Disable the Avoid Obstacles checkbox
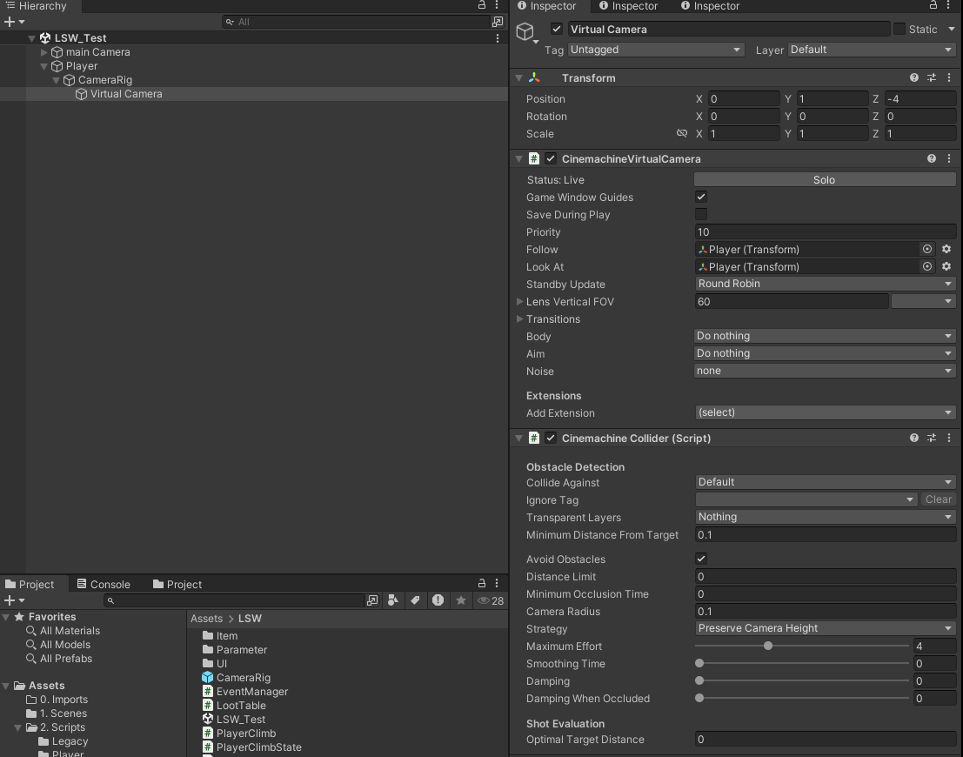 701,559
